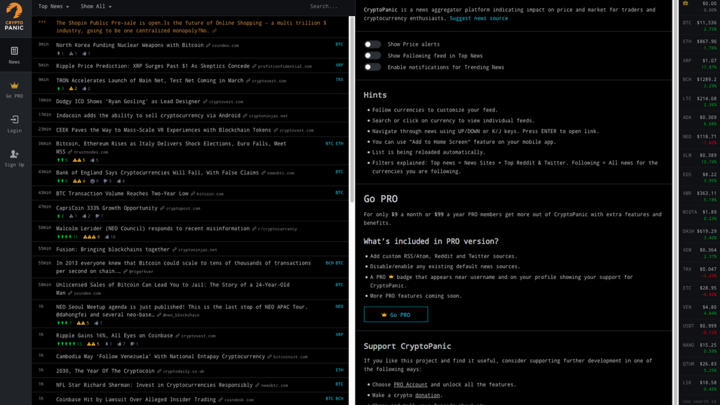The width and height of the screenshot is (720, 405).
Task: Click the info panel vertical scrollbar
Action: tap(675, 202)
